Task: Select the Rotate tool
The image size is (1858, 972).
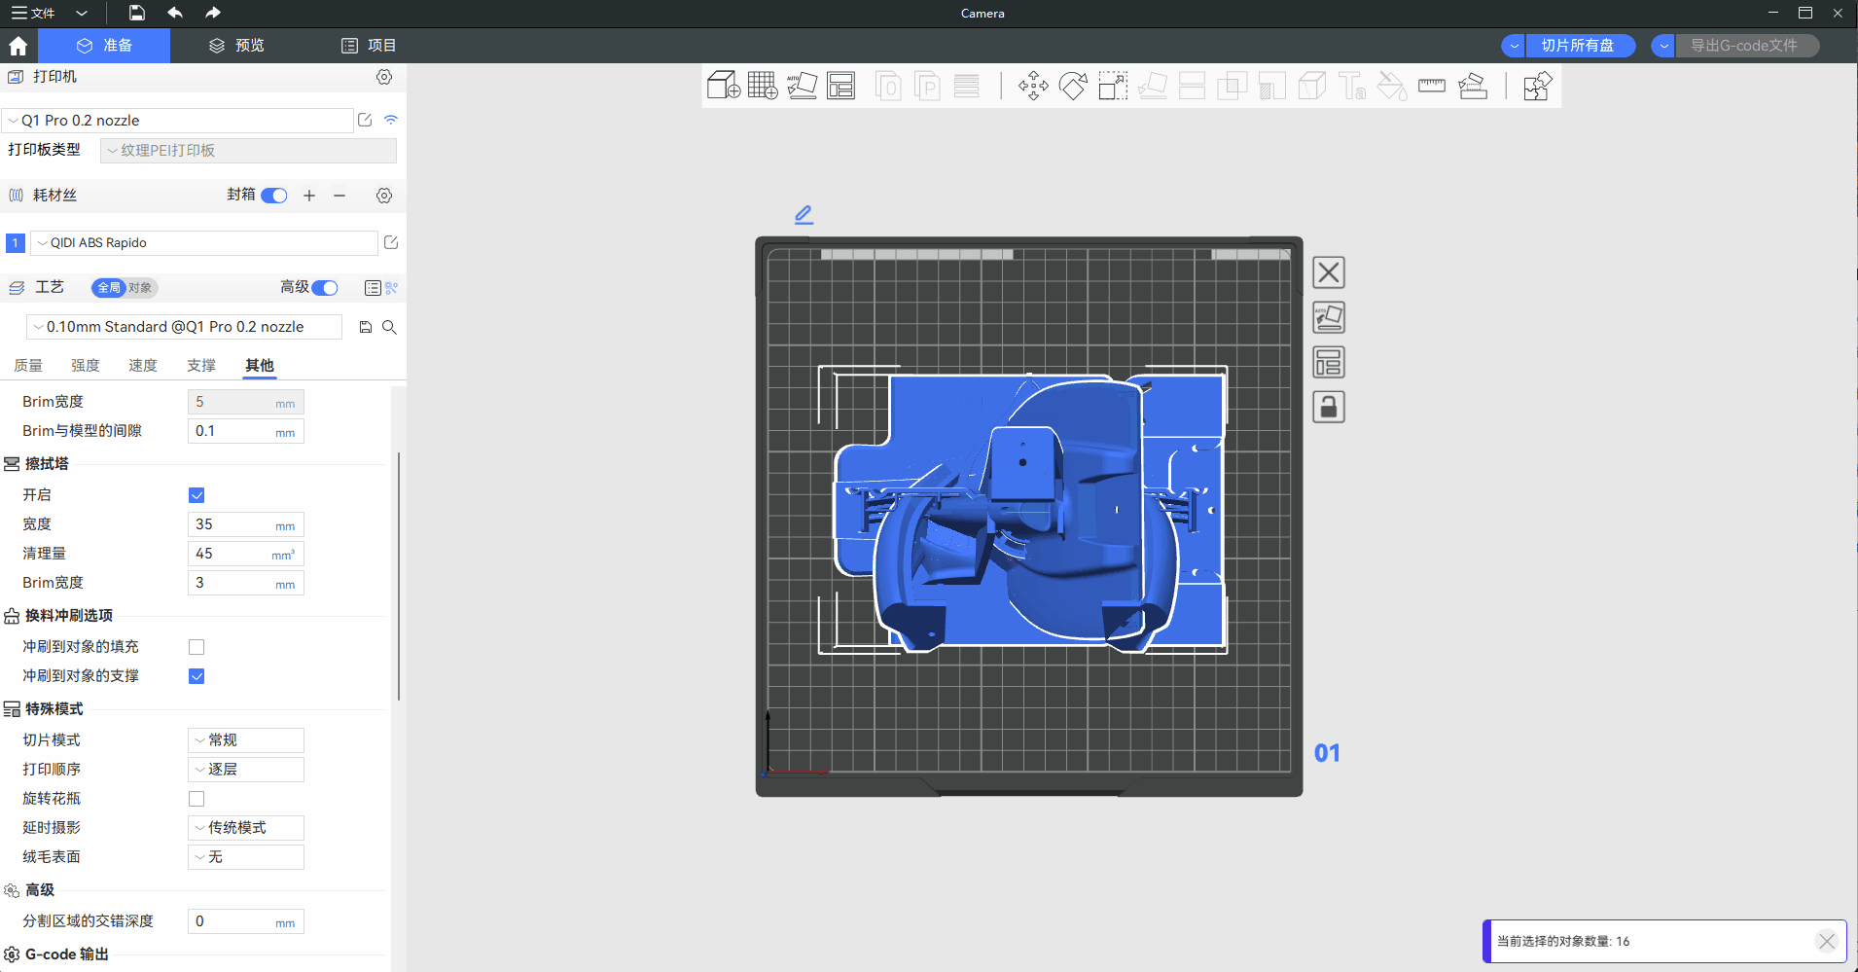Action: pyautogui.click(x=1073, y=87)
